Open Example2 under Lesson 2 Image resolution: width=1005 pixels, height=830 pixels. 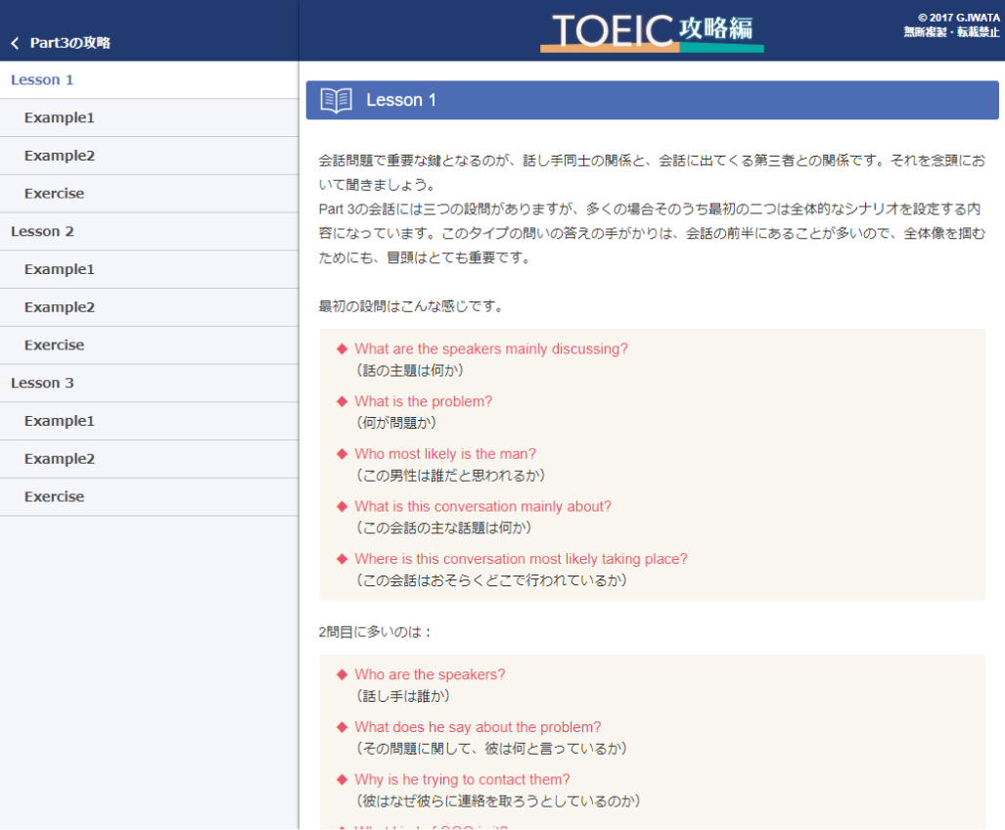[60, 307]
